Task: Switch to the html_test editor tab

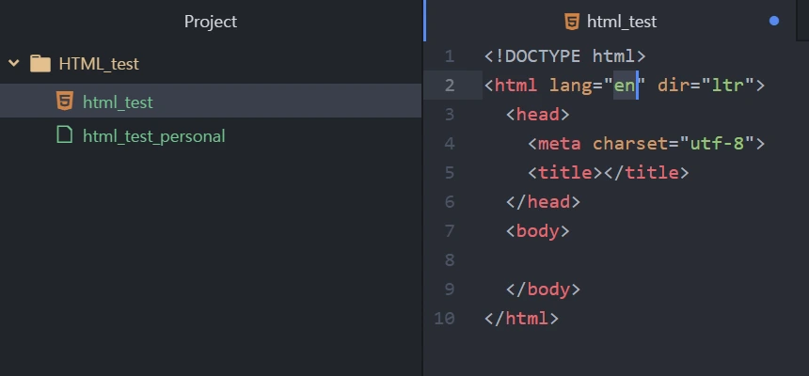Action: click(x=621, y=21)
